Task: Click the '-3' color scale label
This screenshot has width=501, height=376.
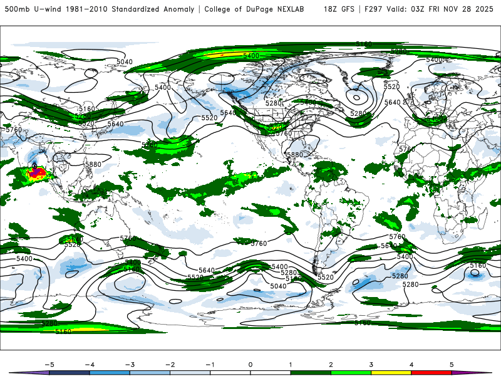Action: (x=130, y=365)
